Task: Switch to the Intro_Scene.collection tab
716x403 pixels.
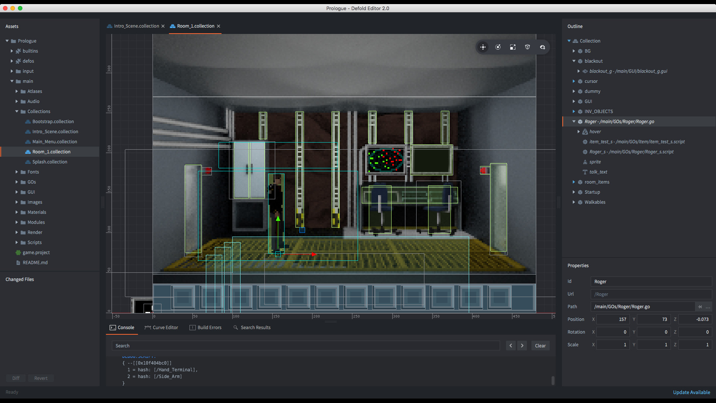Action: click(x=136, y=26)
